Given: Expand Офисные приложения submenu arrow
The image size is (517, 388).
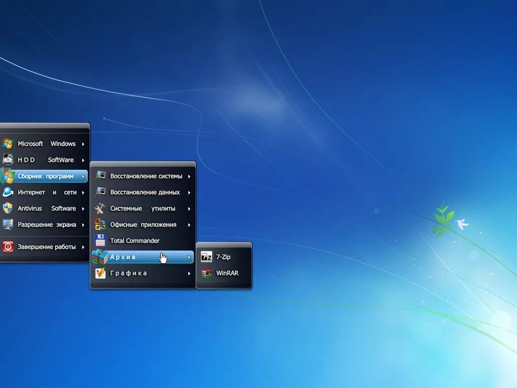Looking at the screenshot, I should point(189,225).
